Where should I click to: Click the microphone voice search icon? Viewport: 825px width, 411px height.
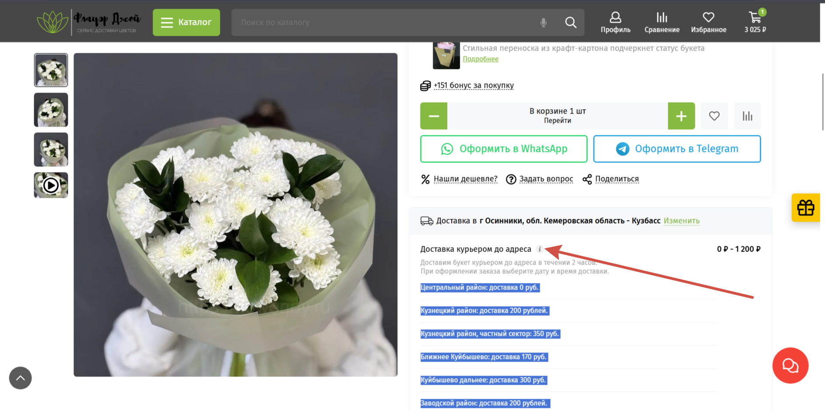point(543,22)
